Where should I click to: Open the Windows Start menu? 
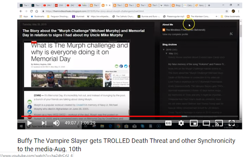[21, 126]
